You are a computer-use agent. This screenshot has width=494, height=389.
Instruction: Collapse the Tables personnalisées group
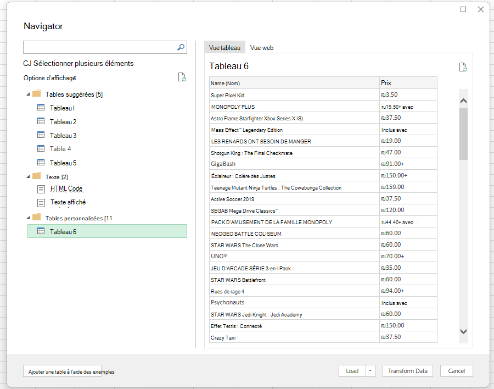28,218
